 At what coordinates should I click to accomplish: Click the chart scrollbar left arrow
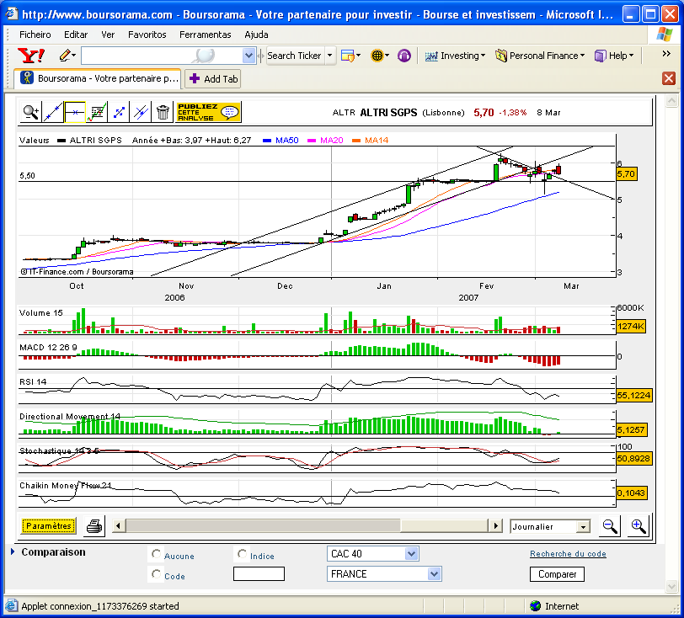pos(118,525)
